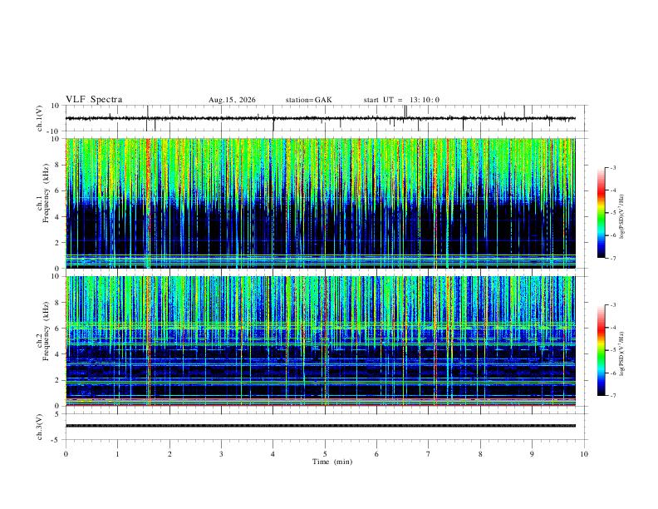
Task: Click the ch.1(V) waveform axis label
Action: (x=40, y=118)
